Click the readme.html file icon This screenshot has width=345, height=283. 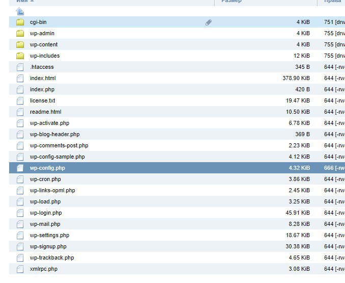click(20, 112)
